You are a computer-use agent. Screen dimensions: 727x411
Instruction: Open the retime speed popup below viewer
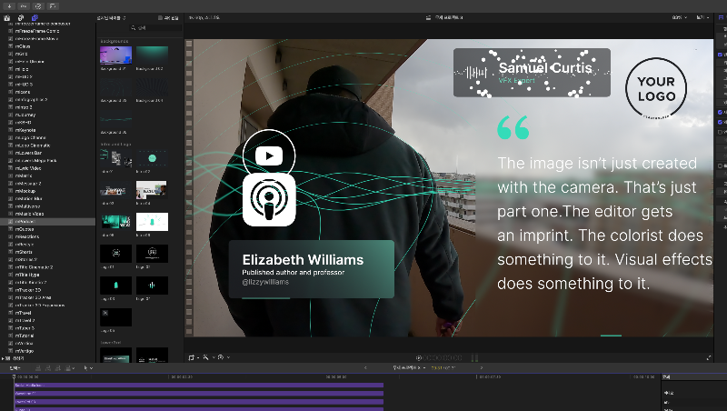click(x=224, y=357)
